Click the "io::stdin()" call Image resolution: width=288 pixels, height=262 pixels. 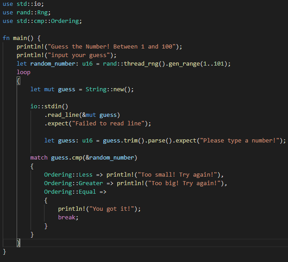click(x=49, y=107)
